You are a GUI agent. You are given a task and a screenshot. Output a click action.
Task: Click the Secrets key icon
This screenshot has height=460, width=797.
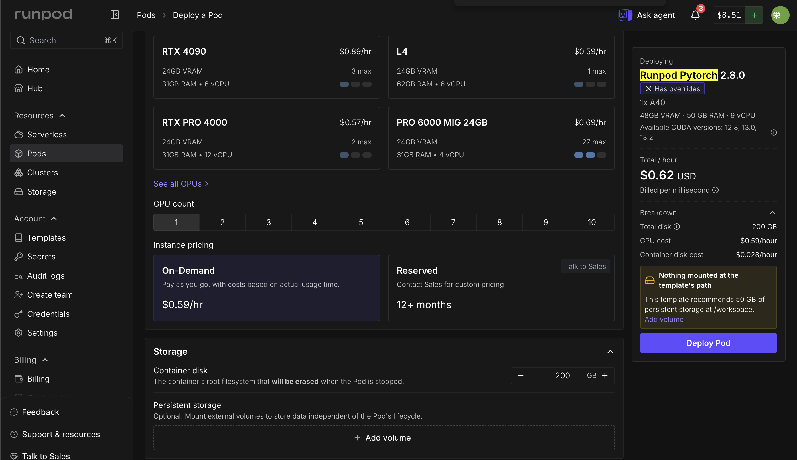point(19,257)
